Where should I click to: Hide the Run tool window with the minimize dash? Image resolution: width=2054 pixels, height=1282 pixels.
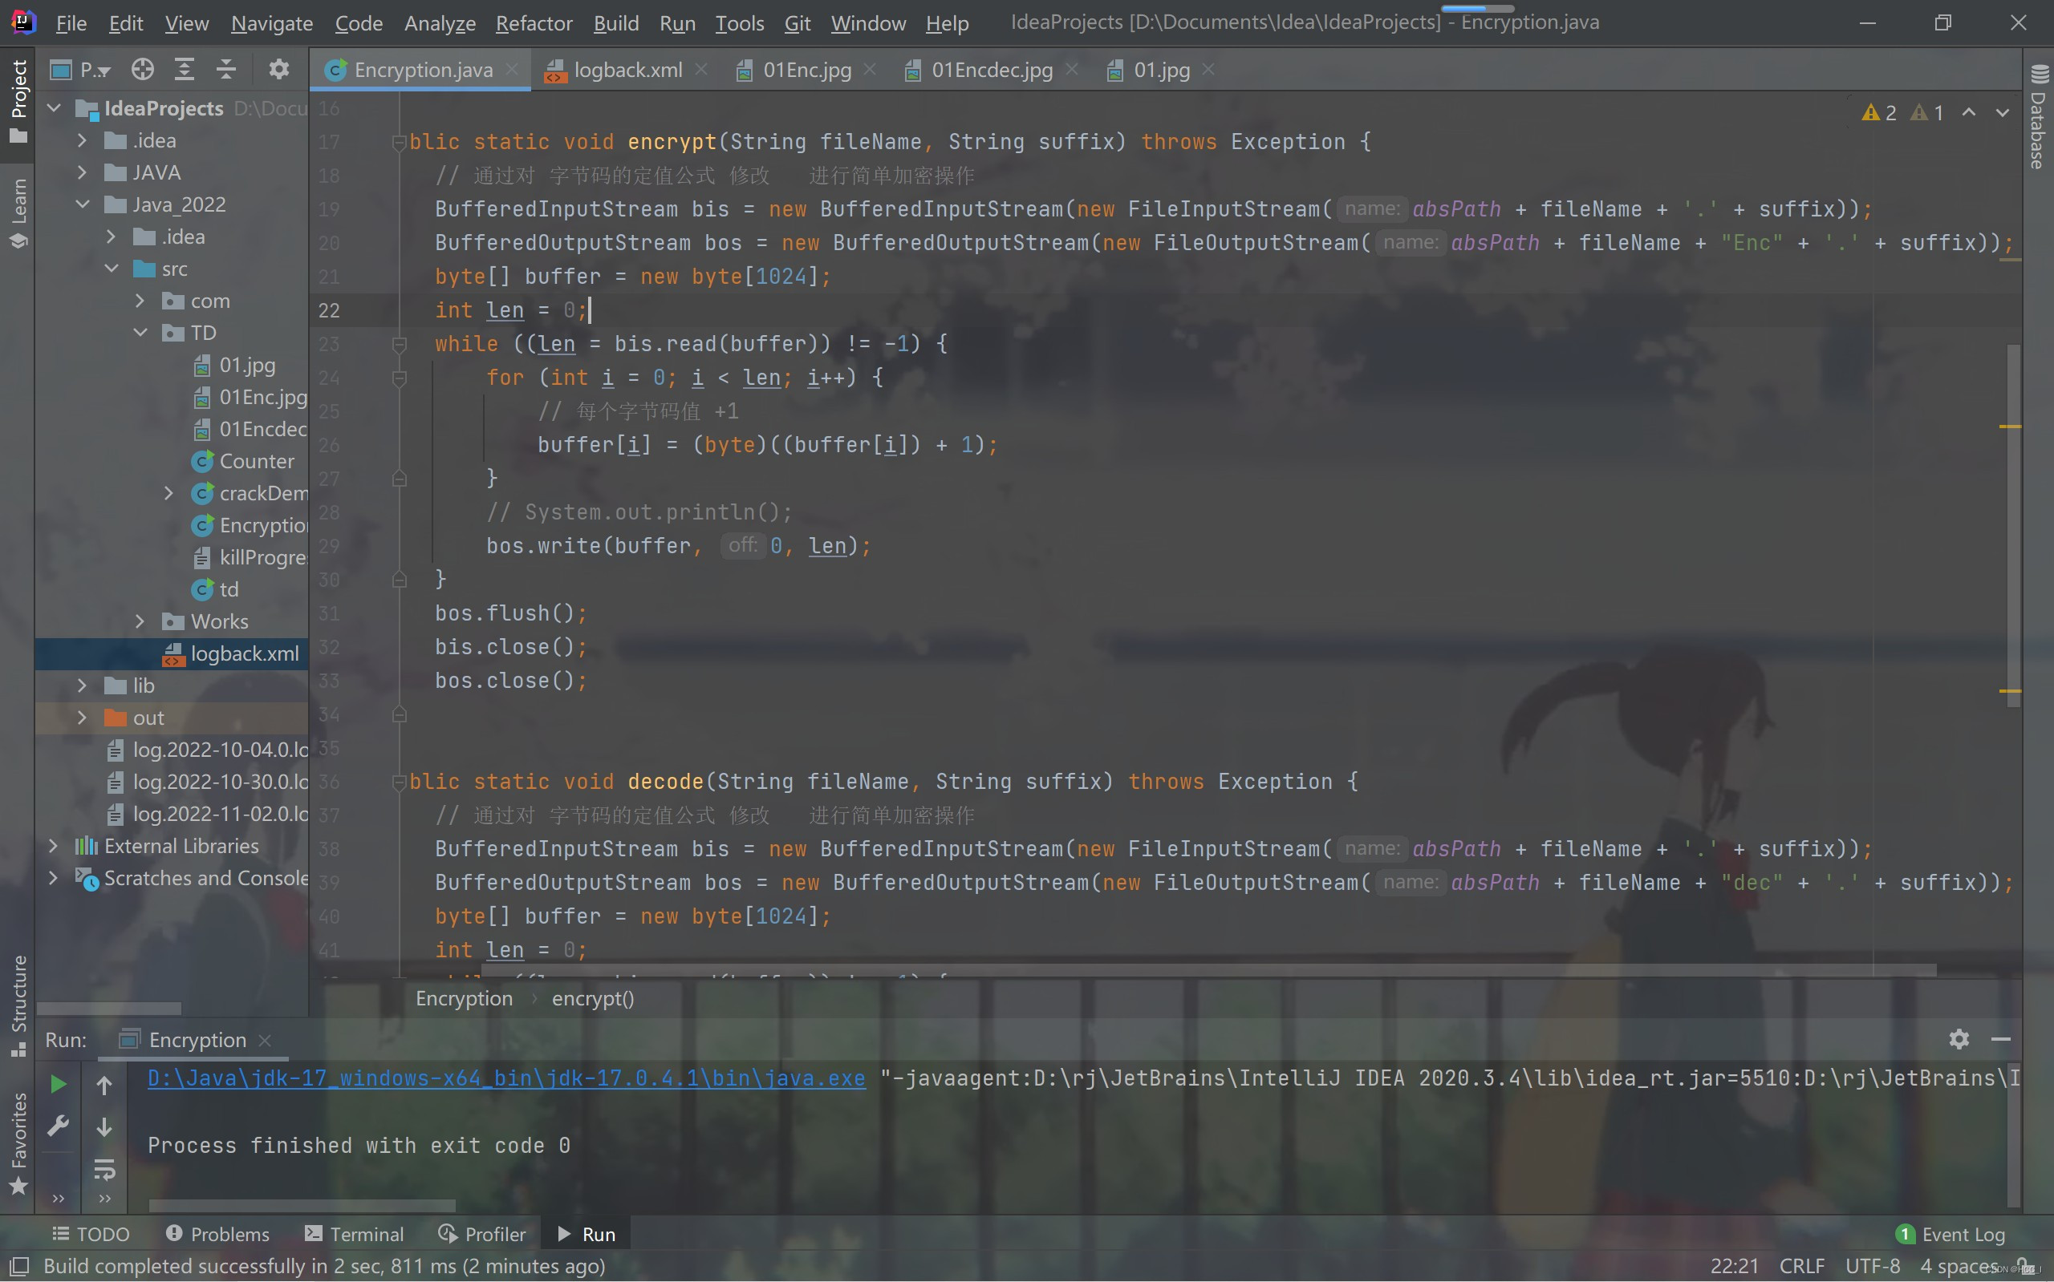click(2000, 1038)
